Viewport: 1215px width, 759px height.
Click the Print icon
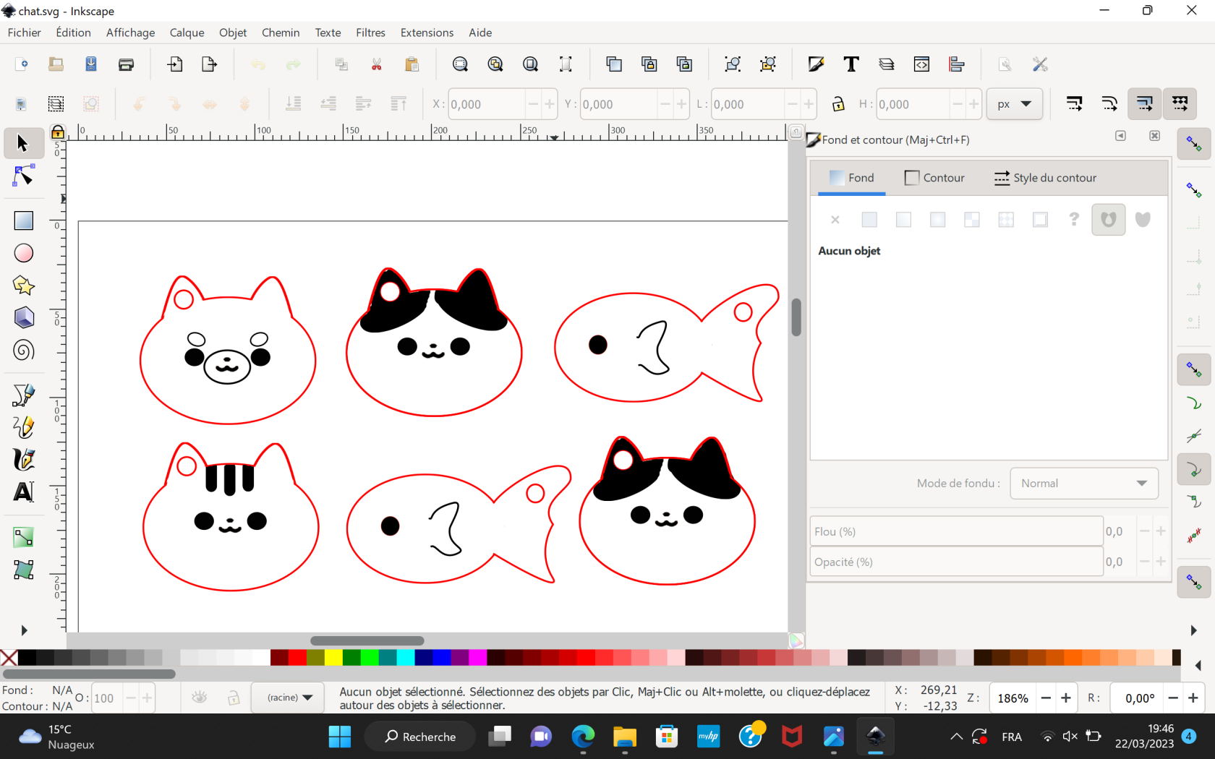click(126, 64)
